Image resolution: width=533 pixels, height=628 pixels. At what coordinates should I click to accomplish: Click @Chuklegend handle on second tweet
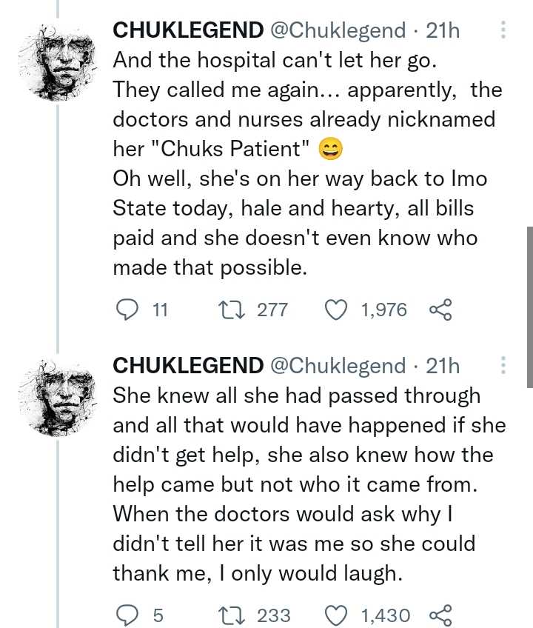[338, 366]
